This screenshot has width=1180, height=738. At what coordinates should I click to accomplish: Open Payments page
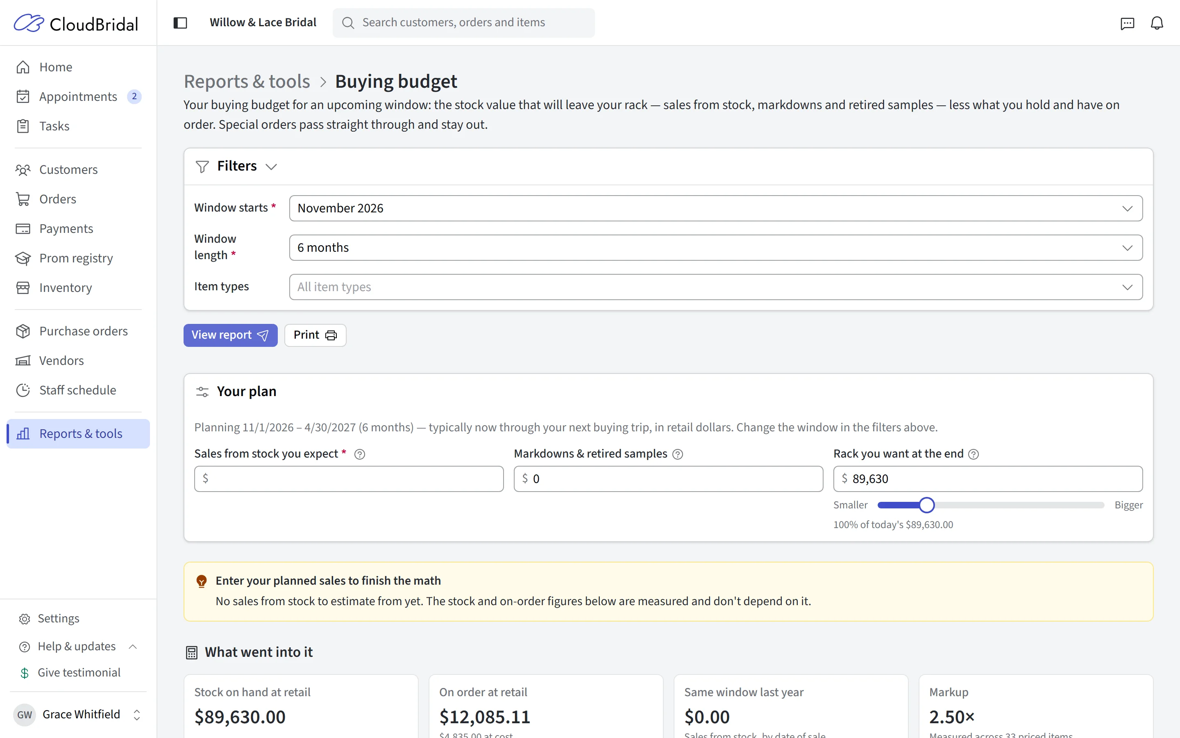coord(78,228)
